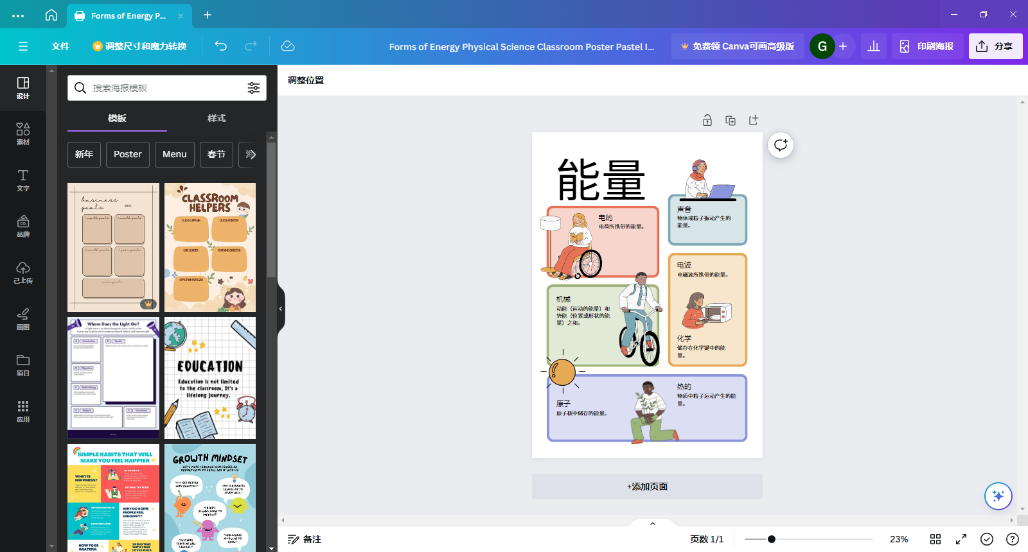Switch to the 样式 styles tab
Image resolution: width=1028 pixels, height=552 pixels.
coord(217,118)
